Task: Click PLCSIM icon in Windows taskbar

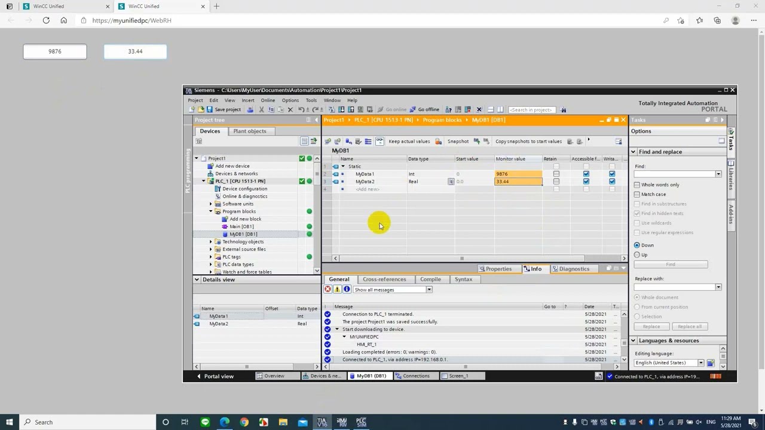Action: point(361,422)
